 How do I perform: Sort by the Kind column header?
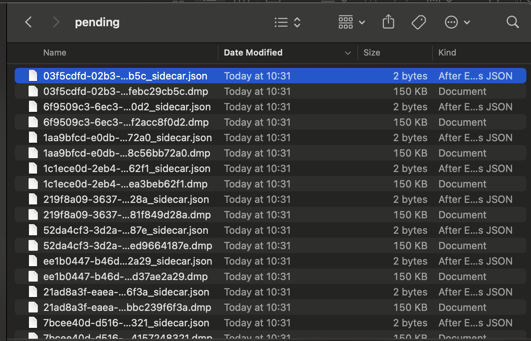(447, 52)
